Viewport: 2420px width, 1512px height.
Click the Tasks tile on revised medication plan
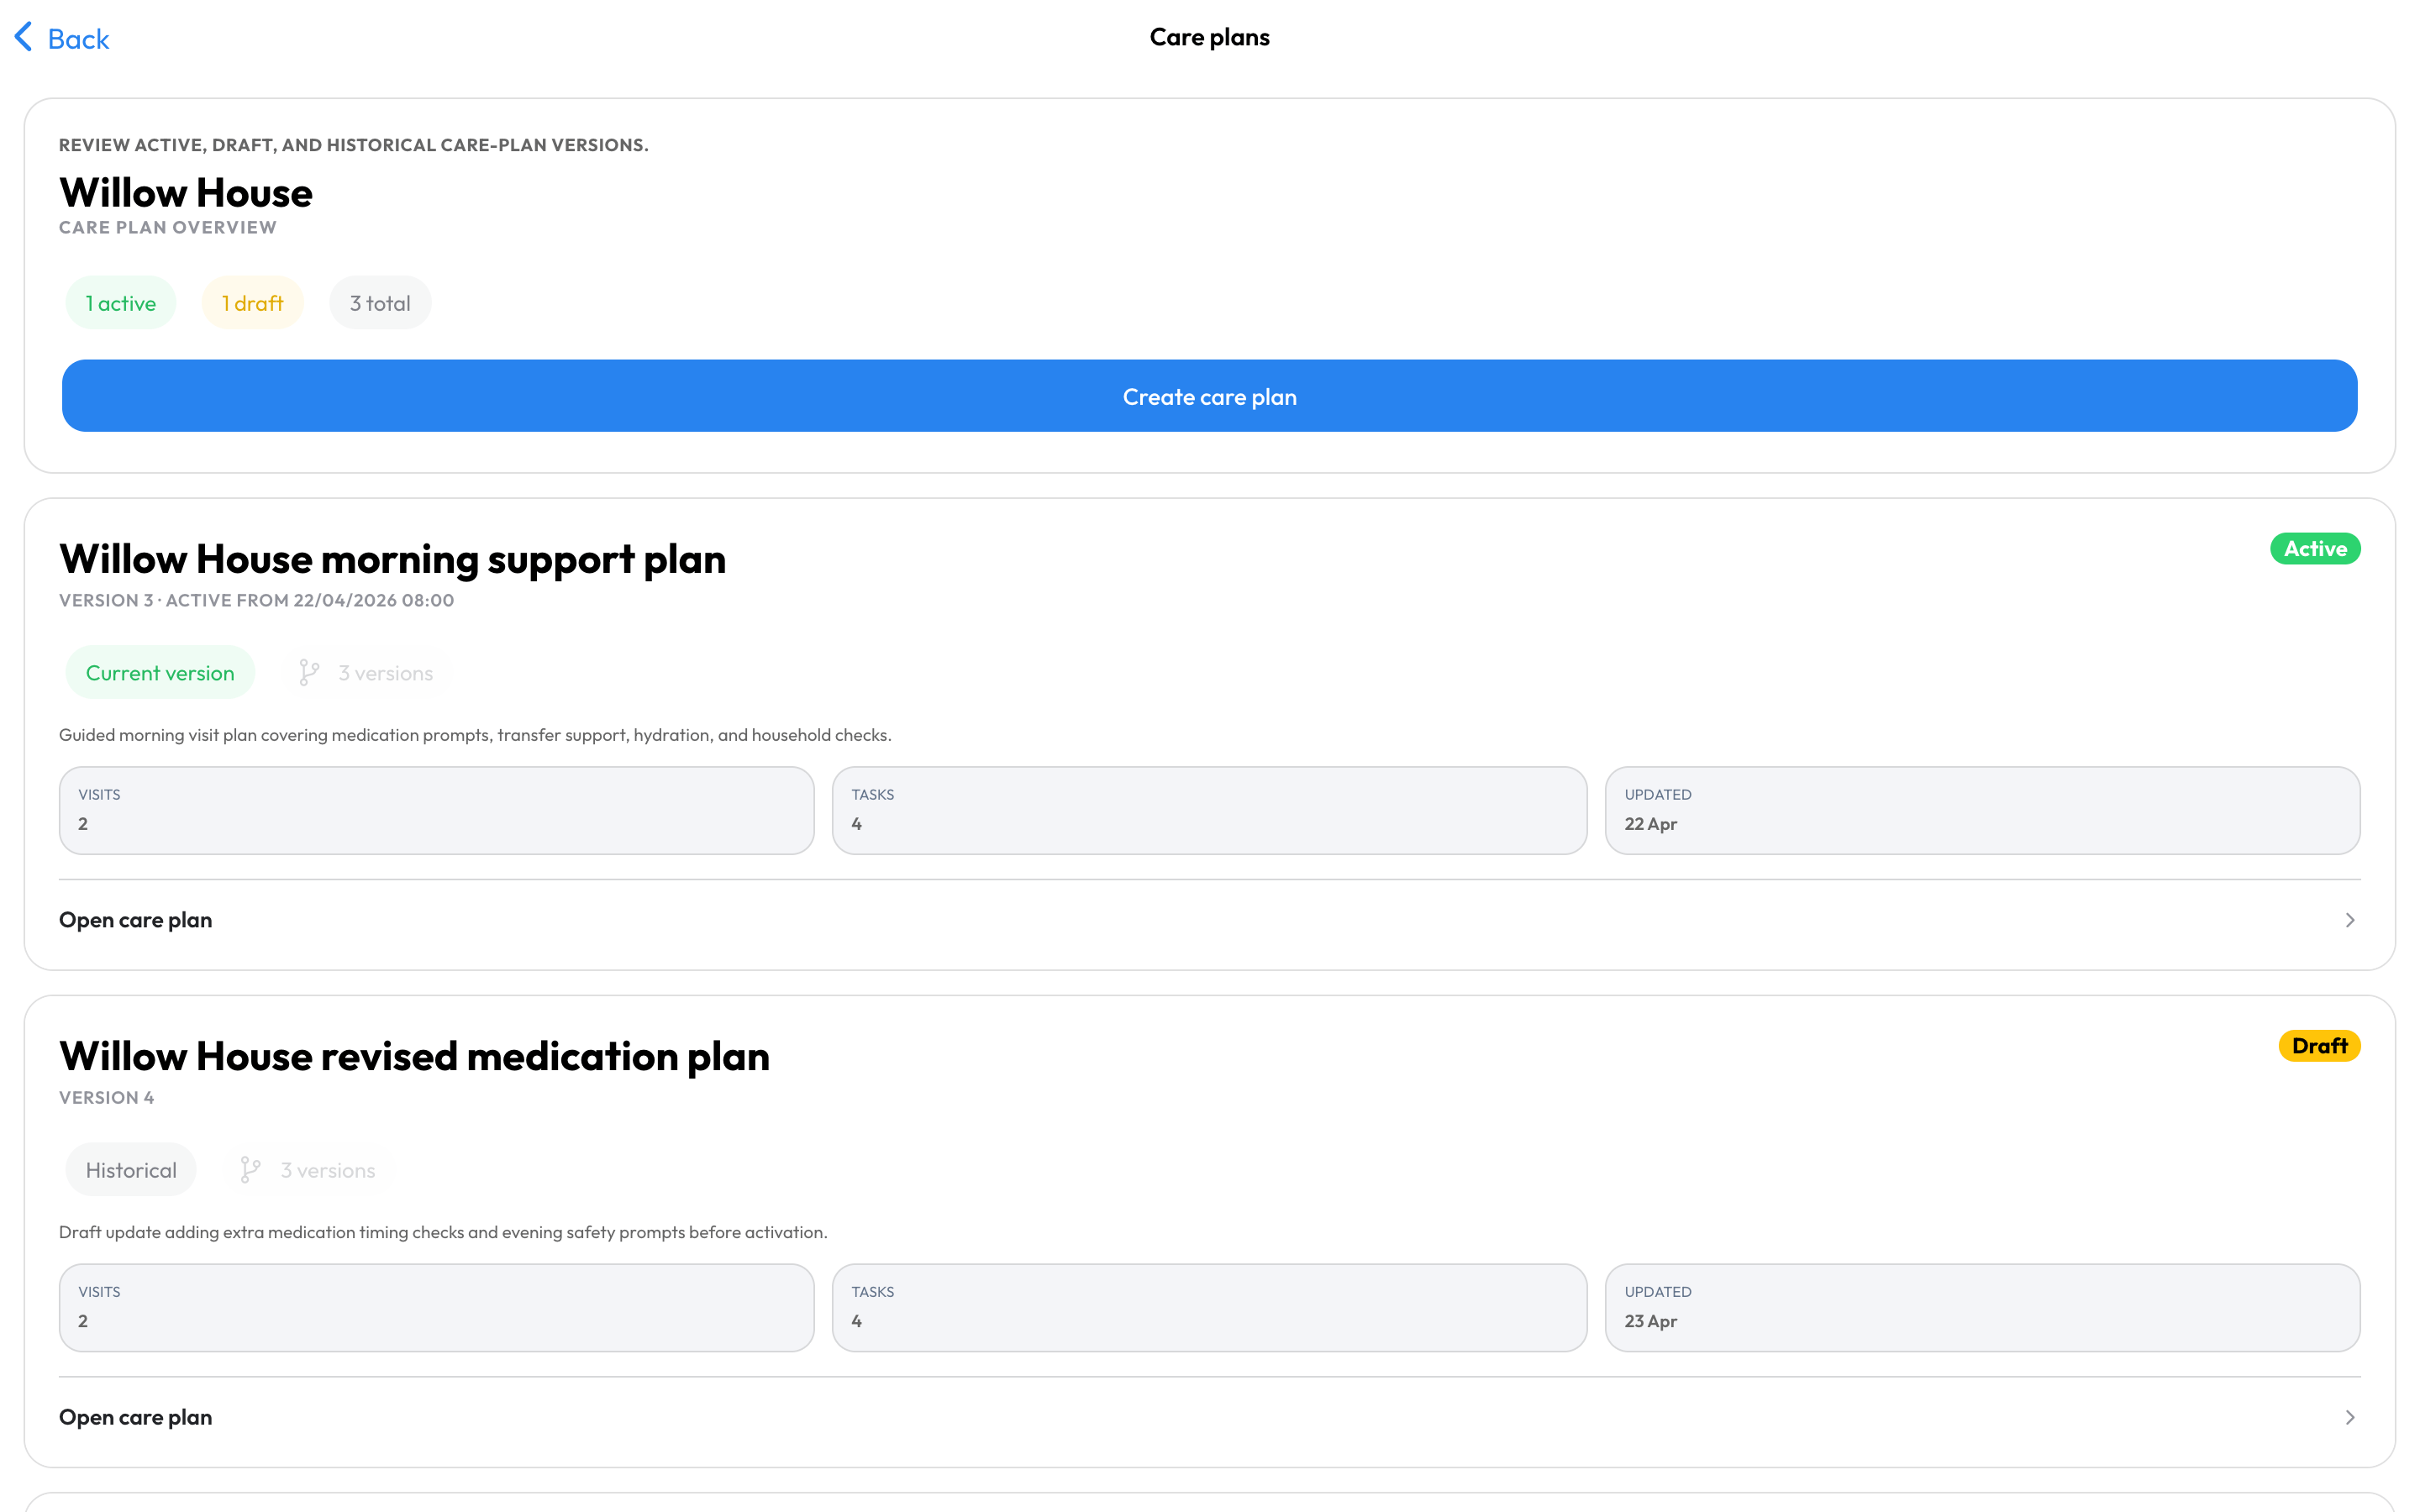[1209, 1307]
